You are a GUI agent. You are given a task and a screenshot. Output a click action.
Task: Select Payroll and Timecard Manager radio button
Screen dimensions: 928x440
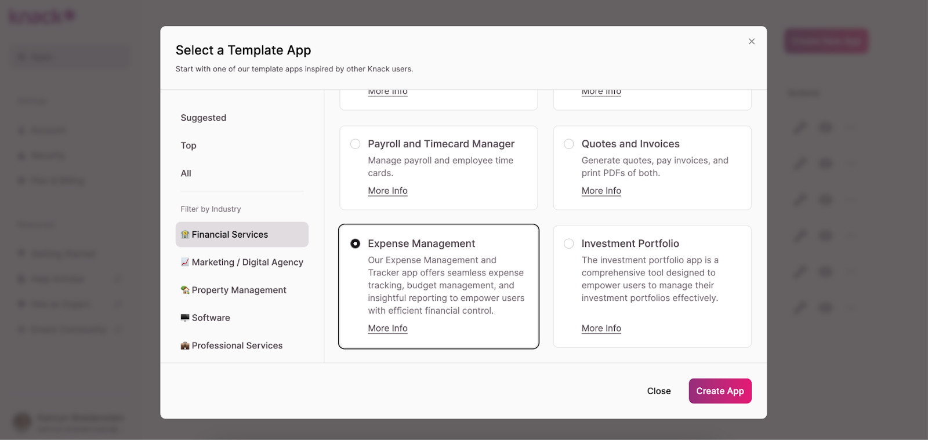[x=356, y=144]
